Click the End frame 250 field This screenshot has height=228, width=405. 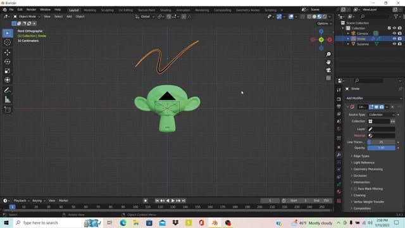point(322,201)
